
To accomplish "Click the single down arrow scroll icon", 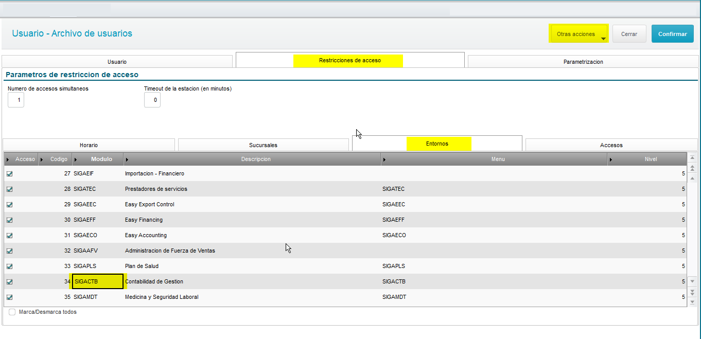I will 692,281.
